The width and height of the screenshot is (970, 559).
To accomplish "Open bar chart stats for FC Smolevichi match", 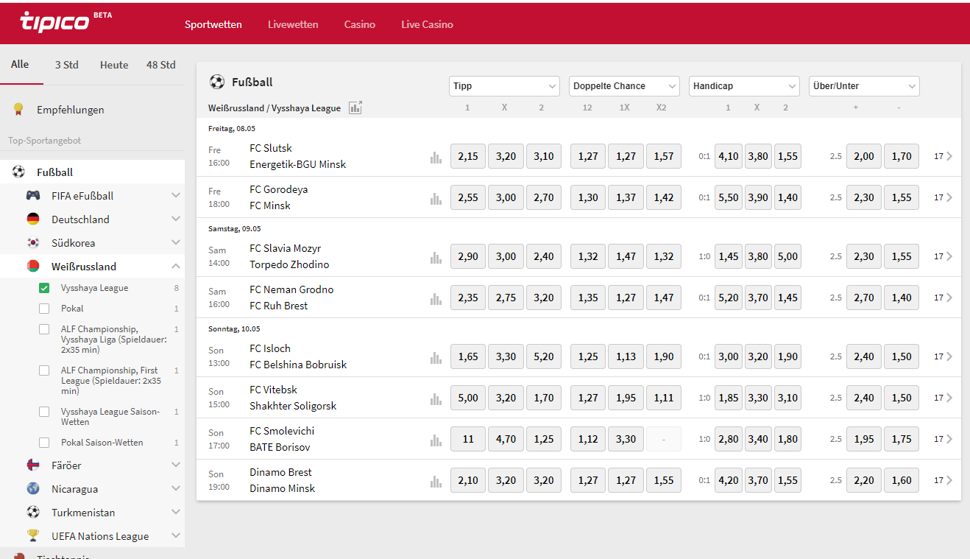I will coord(436,440).
